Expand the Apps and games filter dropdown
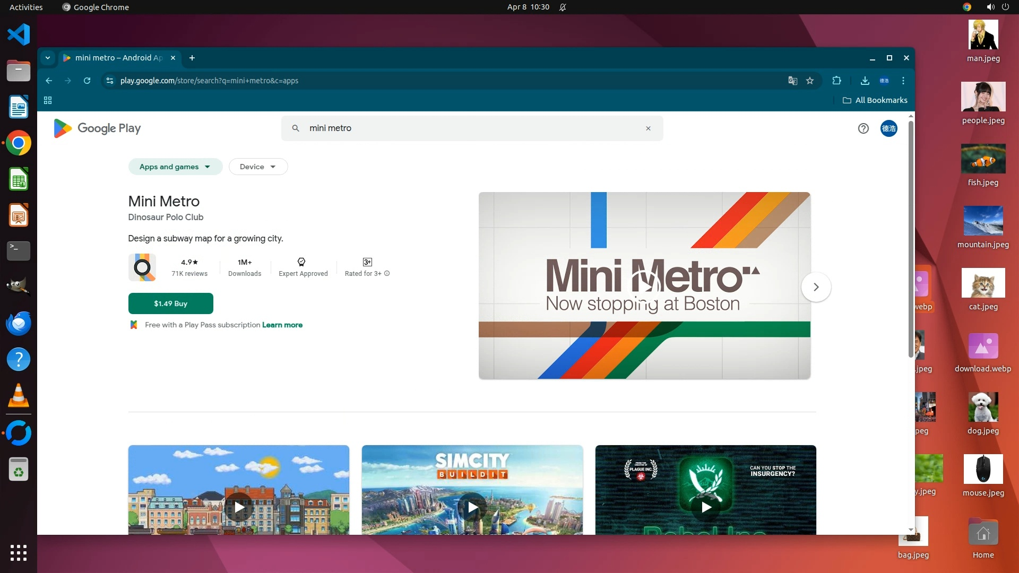This screenshot has height=573, width=1019. tap(175, 167)
